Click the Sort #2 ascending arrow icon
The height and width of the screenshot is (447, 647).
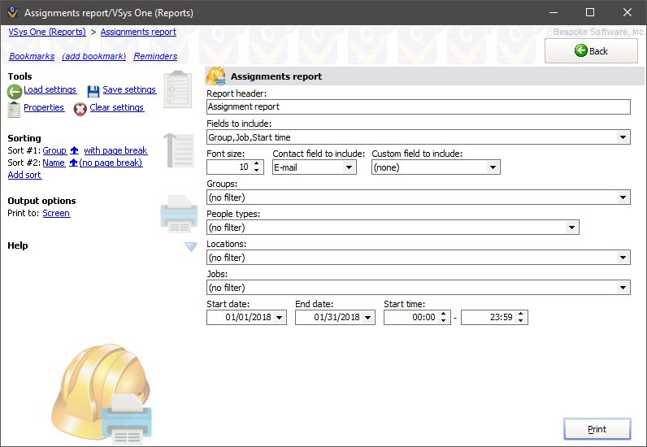click(72, 163)
